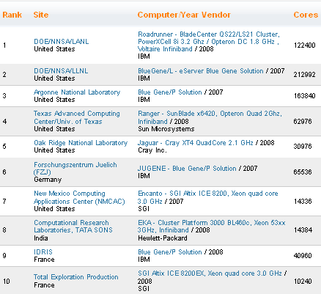Open Forschungszentrum Juelich (FZJ) link

point(75,169)
